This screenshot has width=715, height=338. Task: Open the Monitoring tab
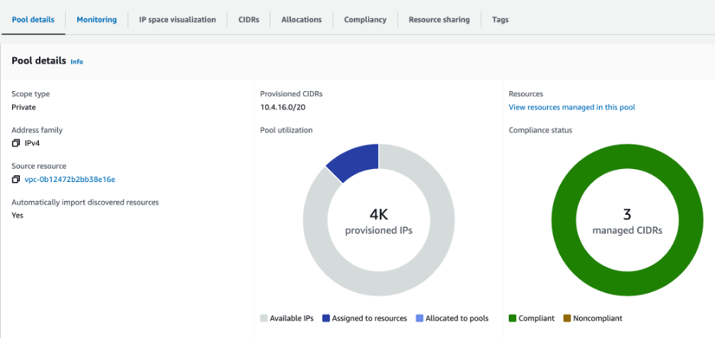click(97, 20)
